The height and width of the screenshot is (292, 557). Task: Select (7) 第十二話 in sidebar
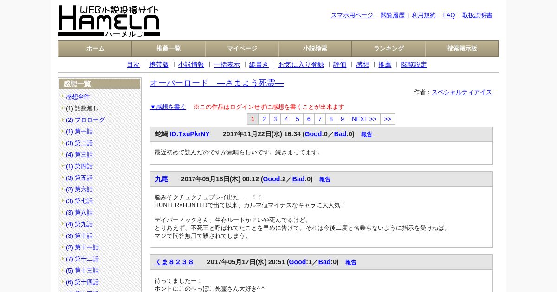click(x=82, y=259)
